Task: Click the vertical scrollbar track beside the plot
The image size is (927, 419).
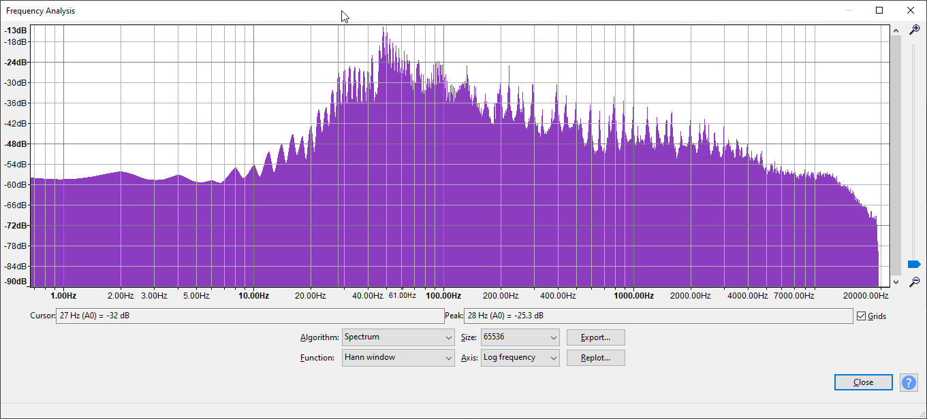Action: pyautogui.click(x=896, y=156)
